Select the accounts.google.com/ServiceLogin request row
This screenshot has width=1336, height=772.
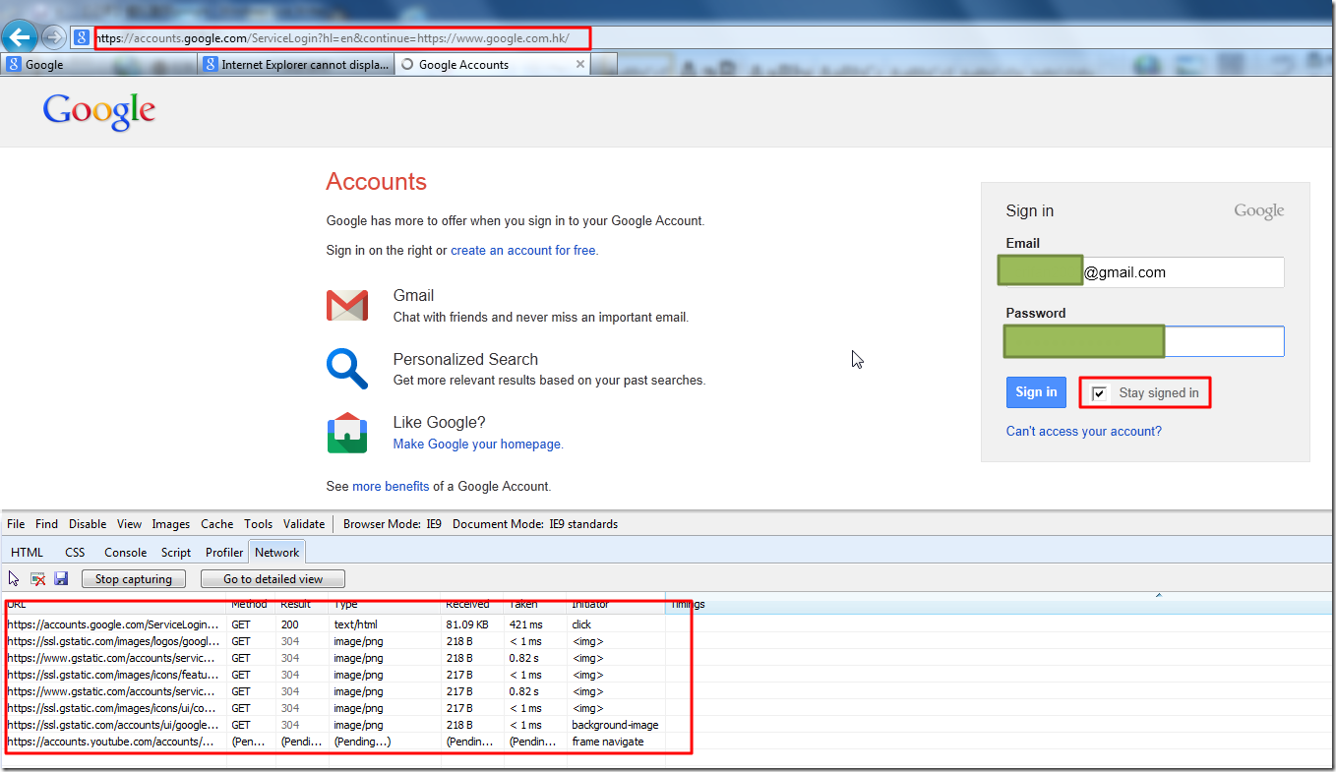335,624
